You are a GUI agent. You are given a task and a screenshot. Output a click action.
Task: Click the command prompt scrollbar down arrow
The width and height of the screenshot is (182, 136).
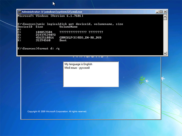point(165,53)
